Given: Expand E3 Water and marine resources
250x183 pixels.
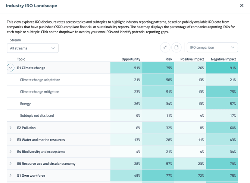Looking at the screenshot, I should (10, 140).
